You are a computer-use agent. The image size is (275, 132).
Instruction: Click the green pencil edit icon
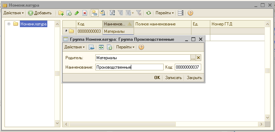[77, 13]
